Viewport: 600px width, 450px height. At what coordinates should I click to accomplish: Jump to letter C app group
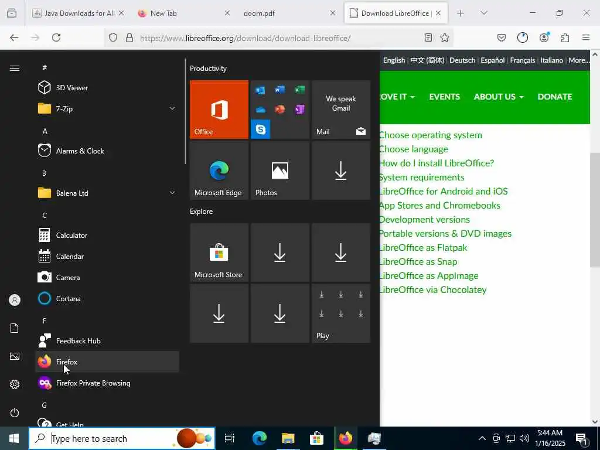tap(45, 215)
